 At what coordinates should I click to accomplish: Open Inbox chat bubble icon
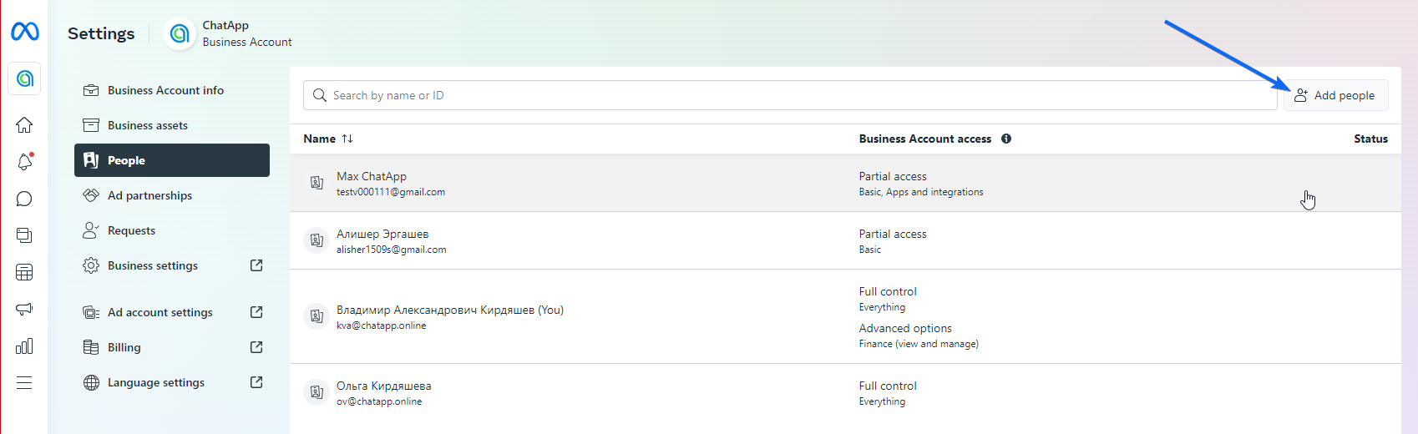(24, 199)
